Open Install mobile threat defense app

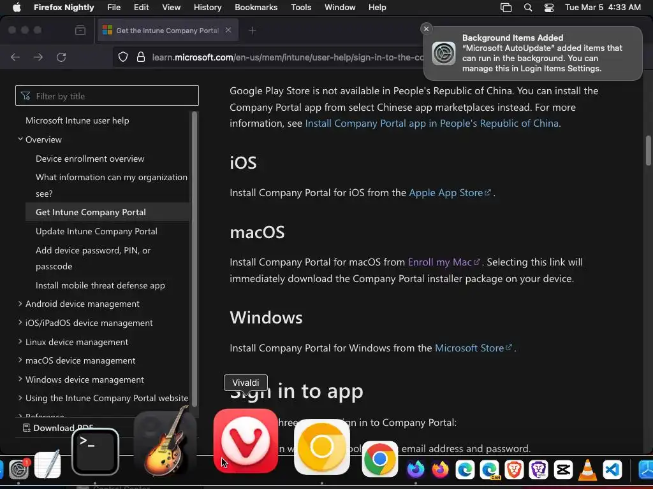[100, 285]
